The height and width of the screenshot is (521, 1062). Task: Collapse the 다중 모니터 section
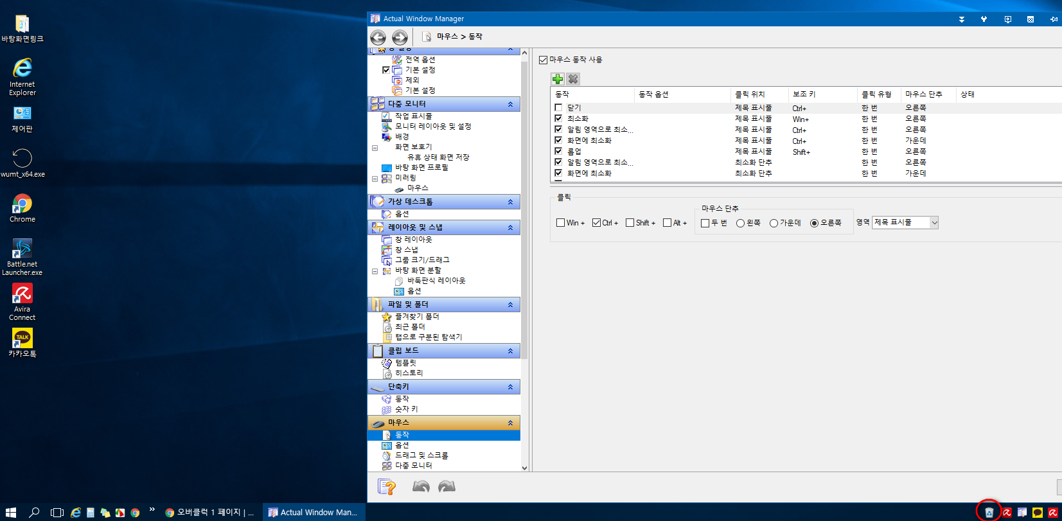click(510, 104)
